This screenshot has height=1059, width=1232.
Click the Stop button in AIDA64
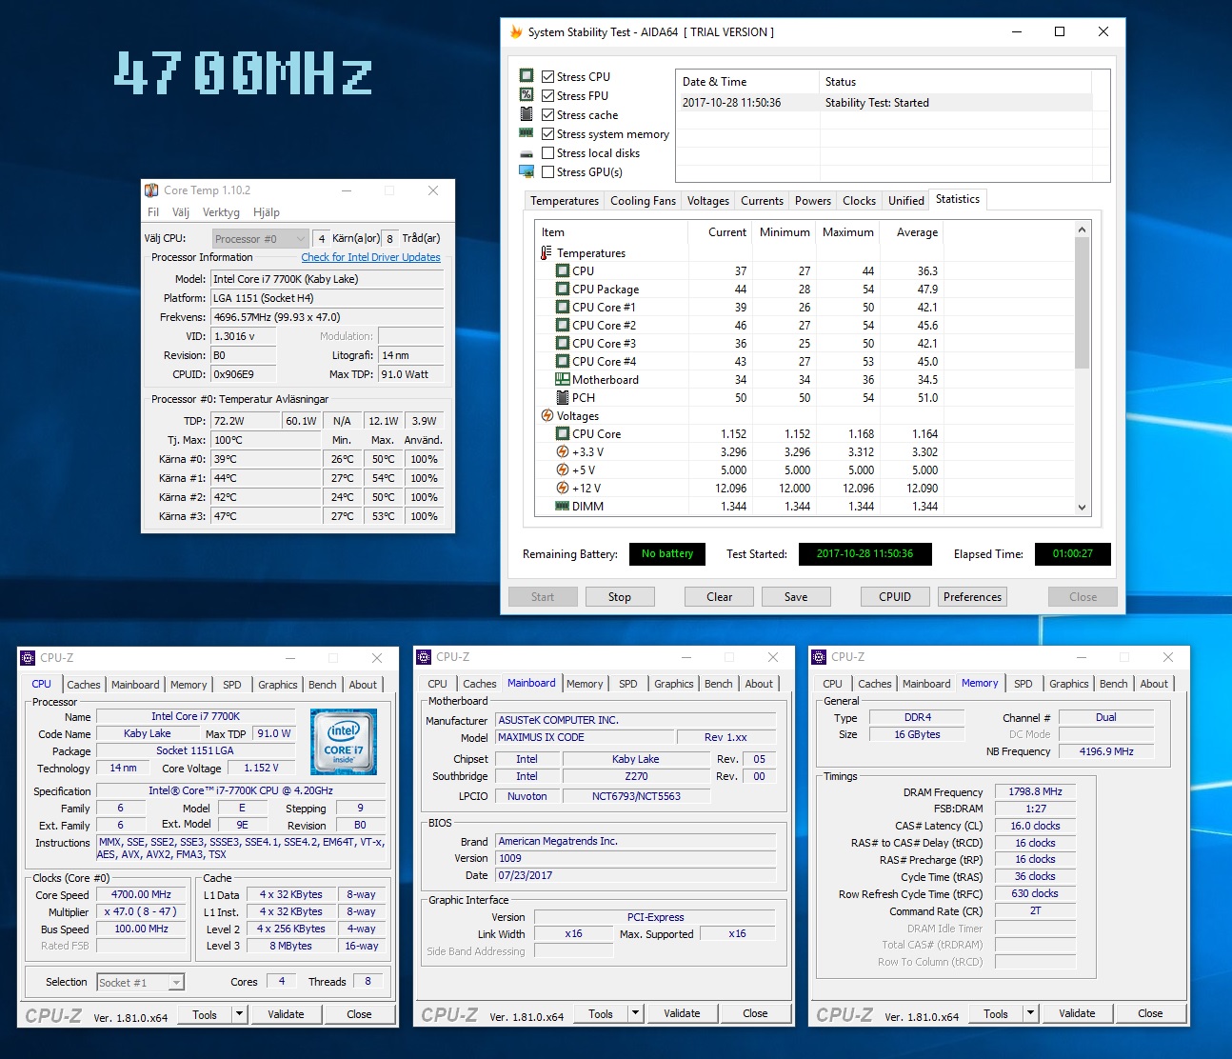point(620,597)
